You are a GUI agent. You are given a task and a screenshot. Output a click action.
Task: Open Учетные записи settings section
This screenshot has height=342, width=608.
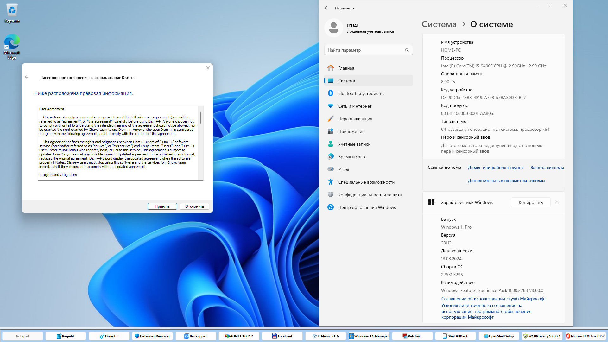point(368,144)
